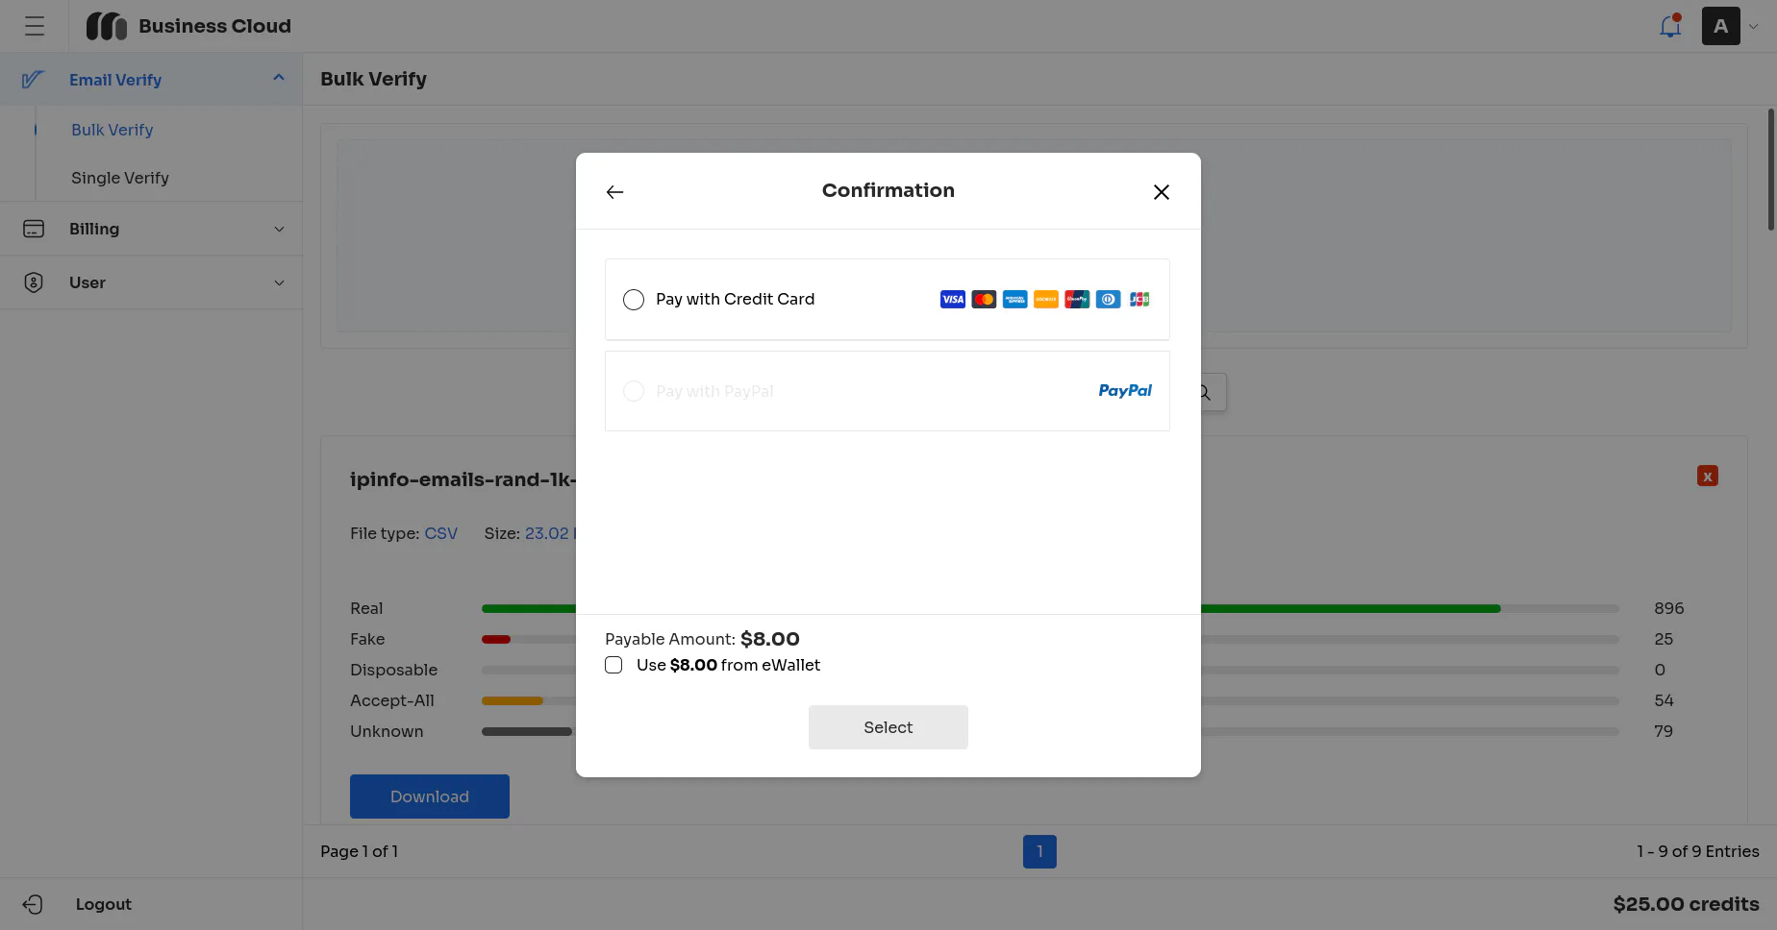This screenshot has width=1777, height=930.
Task: Click the search magnifier icon
Action: tap(1205, 392)
